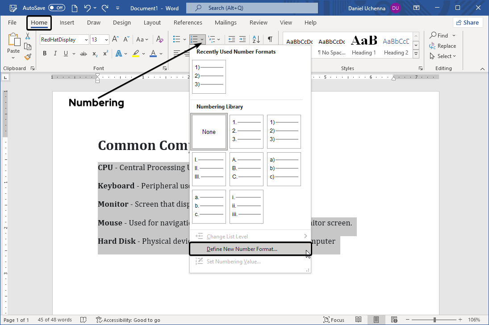Toggle Strikethrough formatting

pyautogui.click(x=83, y=54)
